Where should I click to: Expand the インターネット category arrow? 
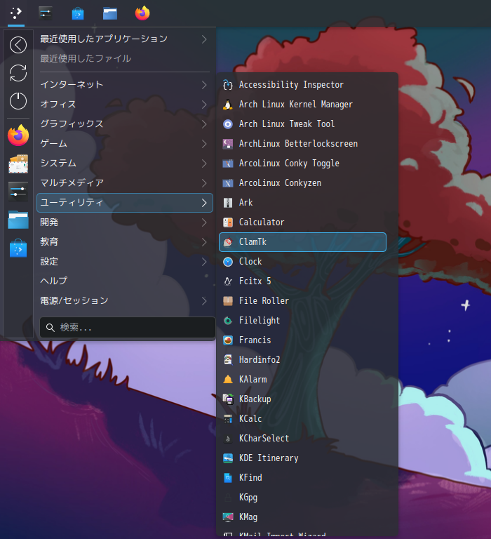[204, 84]
